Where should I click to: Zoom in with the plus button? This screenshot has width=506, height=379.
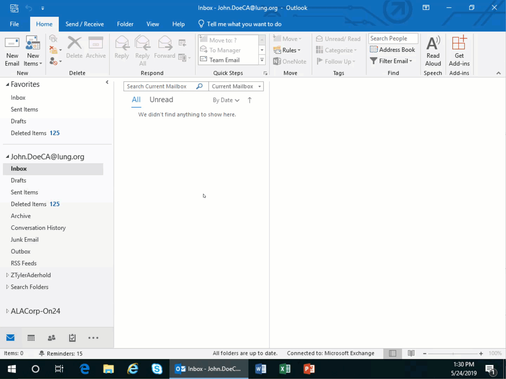pyautogui.click(x=481, y=354)
